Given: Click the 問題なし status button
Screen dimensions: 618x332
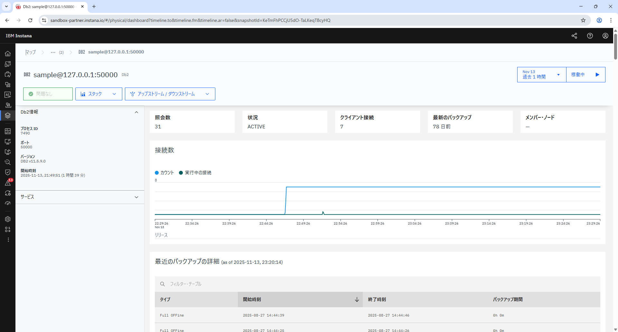Looking at the screenshot, I should click(x=48, y=94).
